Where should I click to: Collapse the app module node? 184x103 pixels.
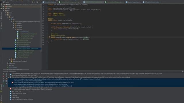tap(4, 11)
